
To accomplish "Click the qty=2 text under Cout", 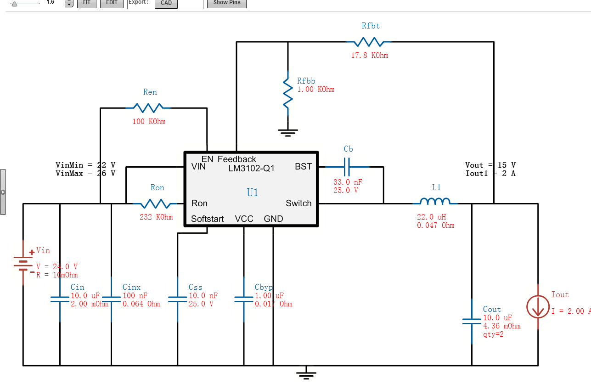I will [x=494, y=335].
